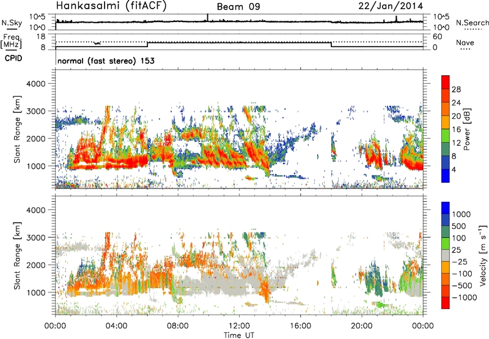Click the '16:00' time axis tick label
Screen dimensions: 489x339
tap(300, 326)
